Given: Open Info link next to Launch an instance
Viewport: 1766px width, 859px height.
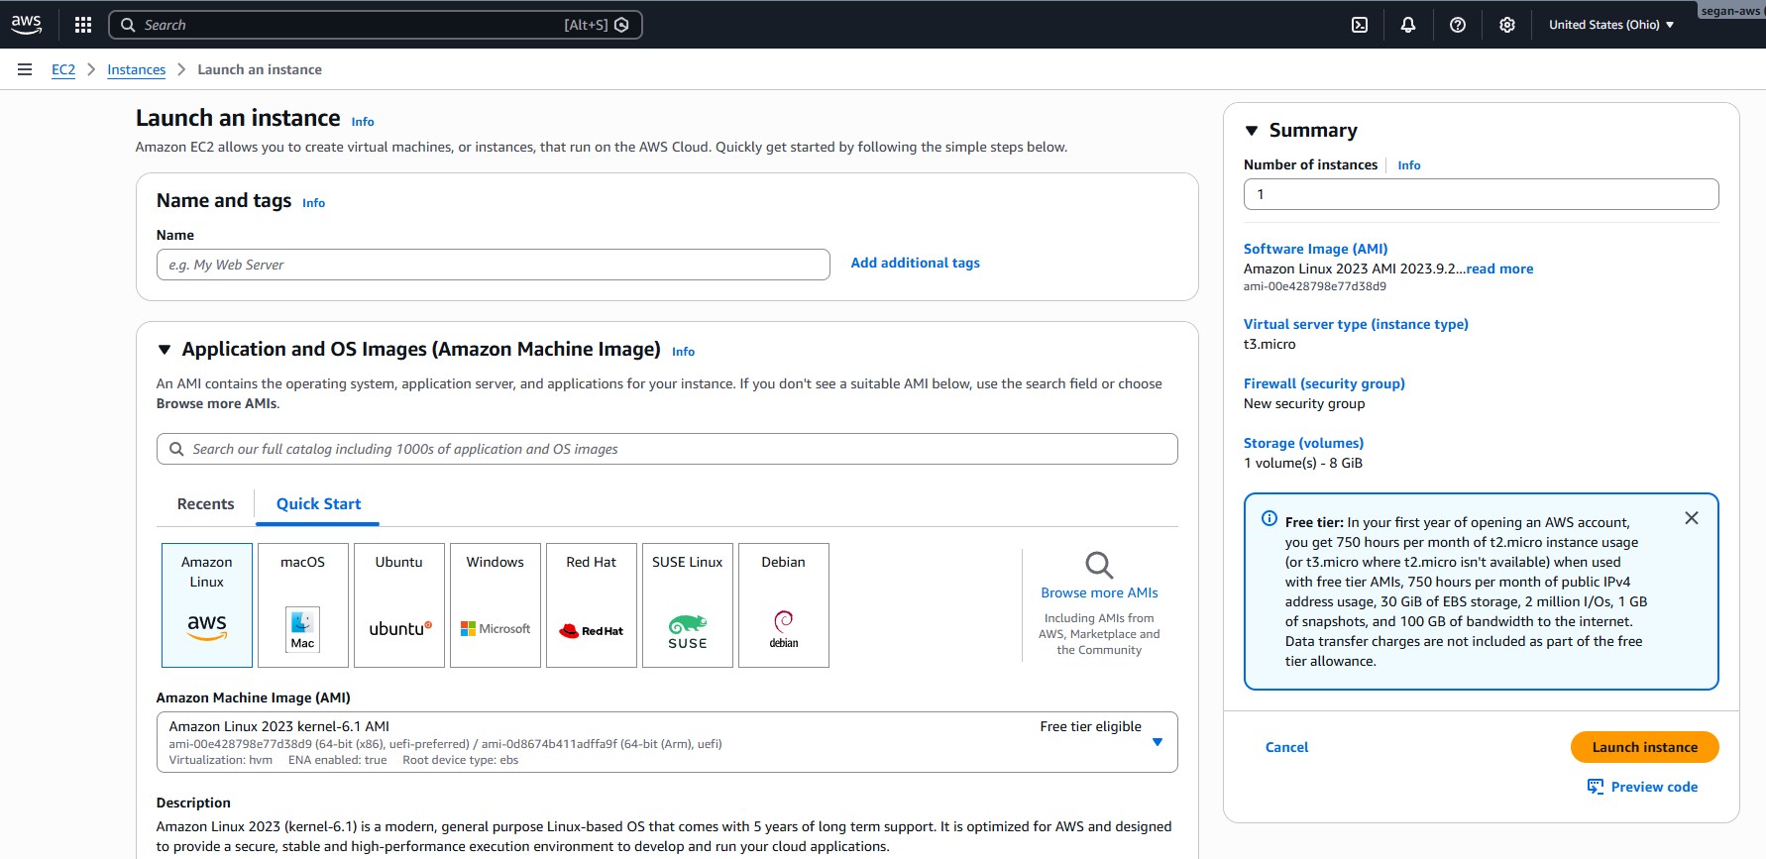Looking at the screenshot, I should click(363, 122).
